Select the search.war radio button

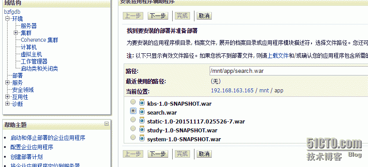(133, 111)
